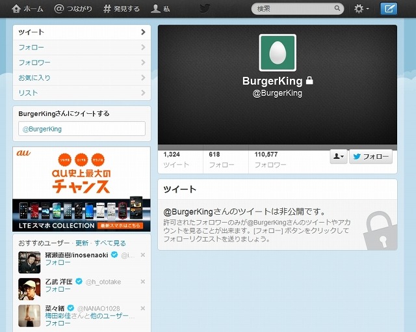Click chevron next to ツイート row
This screenshot has height=332, width=416.
pos(143,32)
